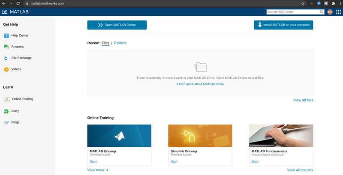Switch to the Folders tab
The height and width of the screenshot is (175, 343).
click(x=120, y=43)
